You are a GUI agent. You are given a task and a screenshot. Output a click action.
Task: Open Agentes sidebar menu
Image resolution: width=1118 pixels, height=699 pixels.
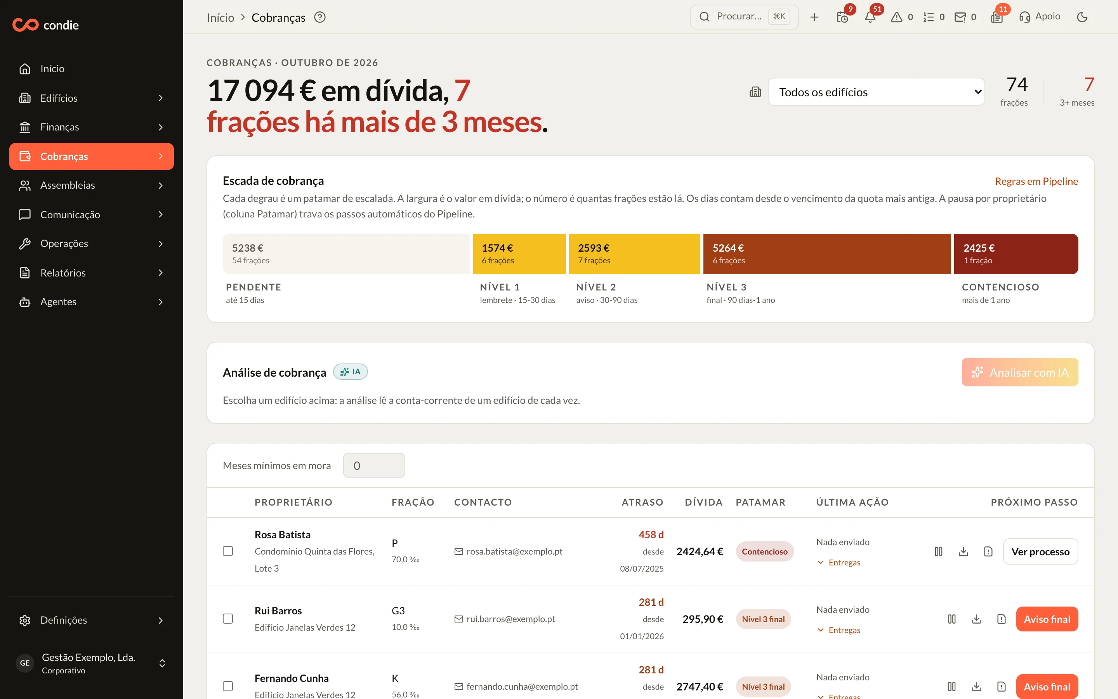[92, 302]
